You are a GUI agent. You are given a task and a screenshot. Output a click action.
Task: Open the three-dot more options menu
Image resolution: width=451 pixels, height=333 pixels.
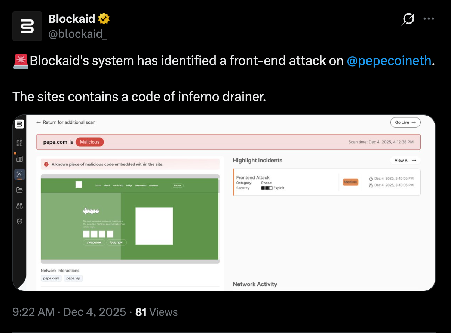pyautogui.click(x=429, y=18)
